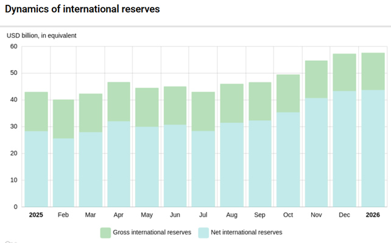Toggle the Net international reserves legend label
This screenshot has width=391, height=243.
[247, 232]
